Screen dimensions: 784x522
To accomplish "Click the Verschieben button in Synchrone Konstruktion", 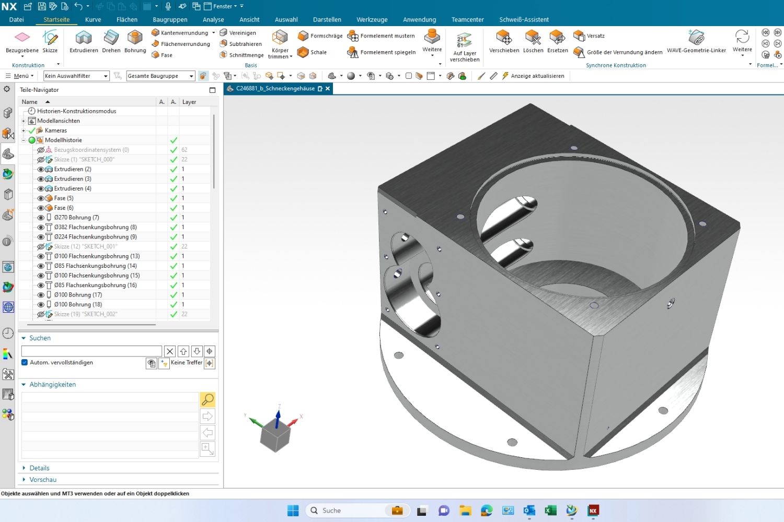I will point(504,41).
